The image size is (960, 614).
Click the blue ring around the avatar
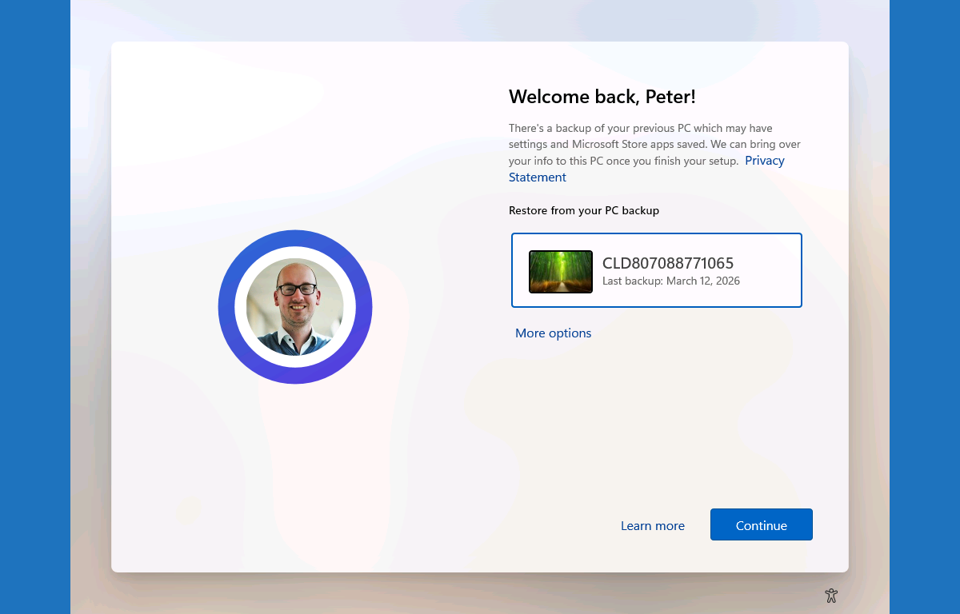coord(295,238)
